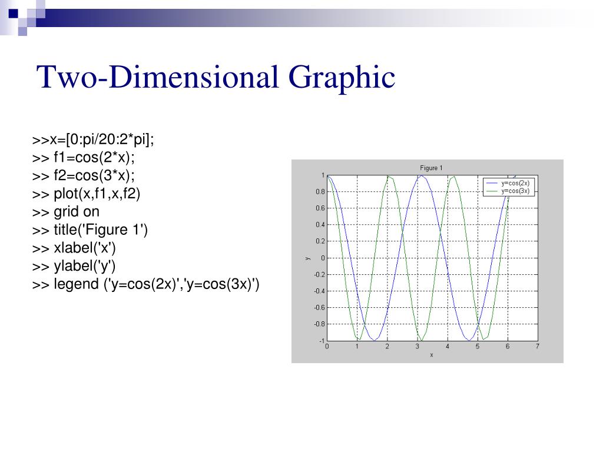This screenshot has height=452, width=603.
Task: Click the x-axis label 'x' below the plot
Action: [x=432, y=355]
